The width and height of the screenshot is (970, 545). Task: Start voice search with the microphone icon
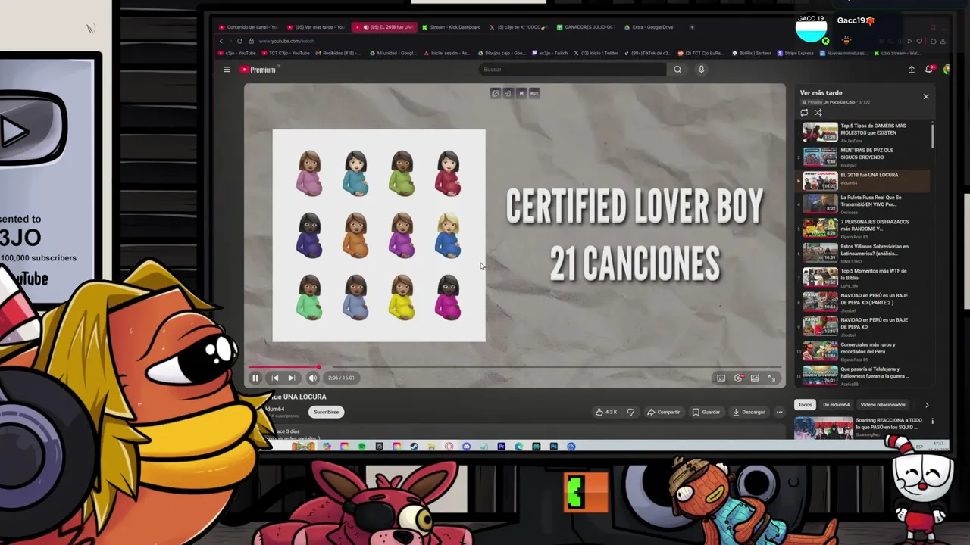[701, 70]
